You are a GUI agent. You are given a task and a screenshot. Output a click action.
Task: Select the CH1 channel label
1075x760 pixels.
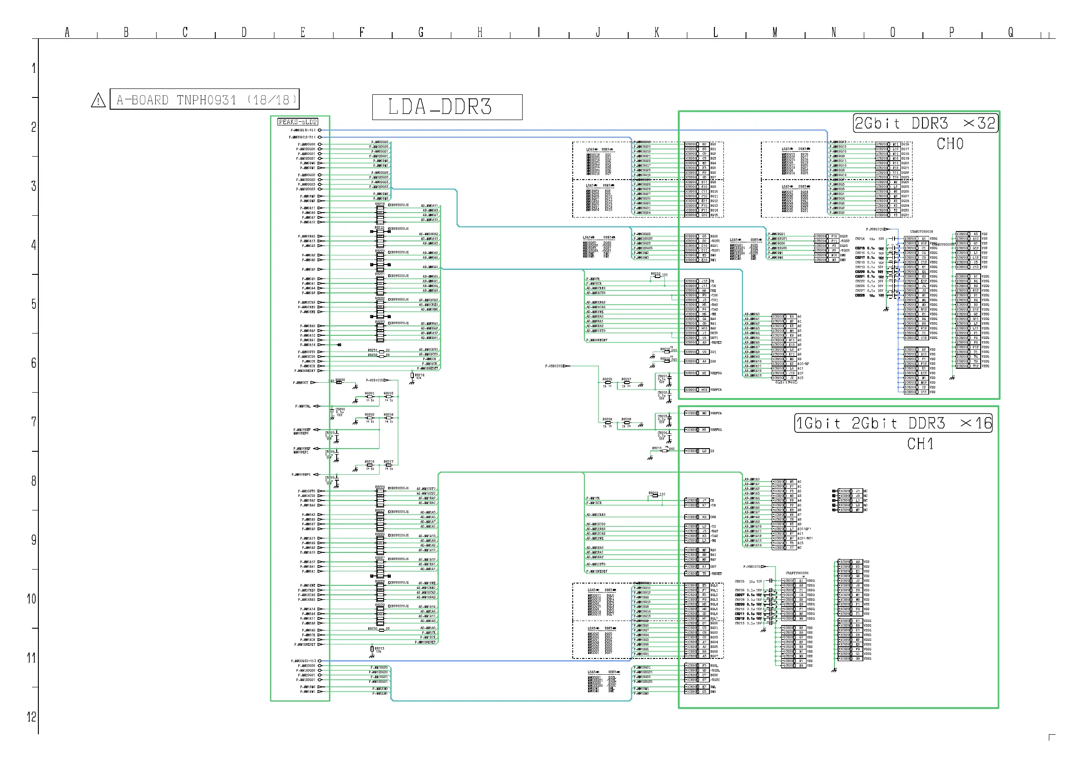click(920, 444)
